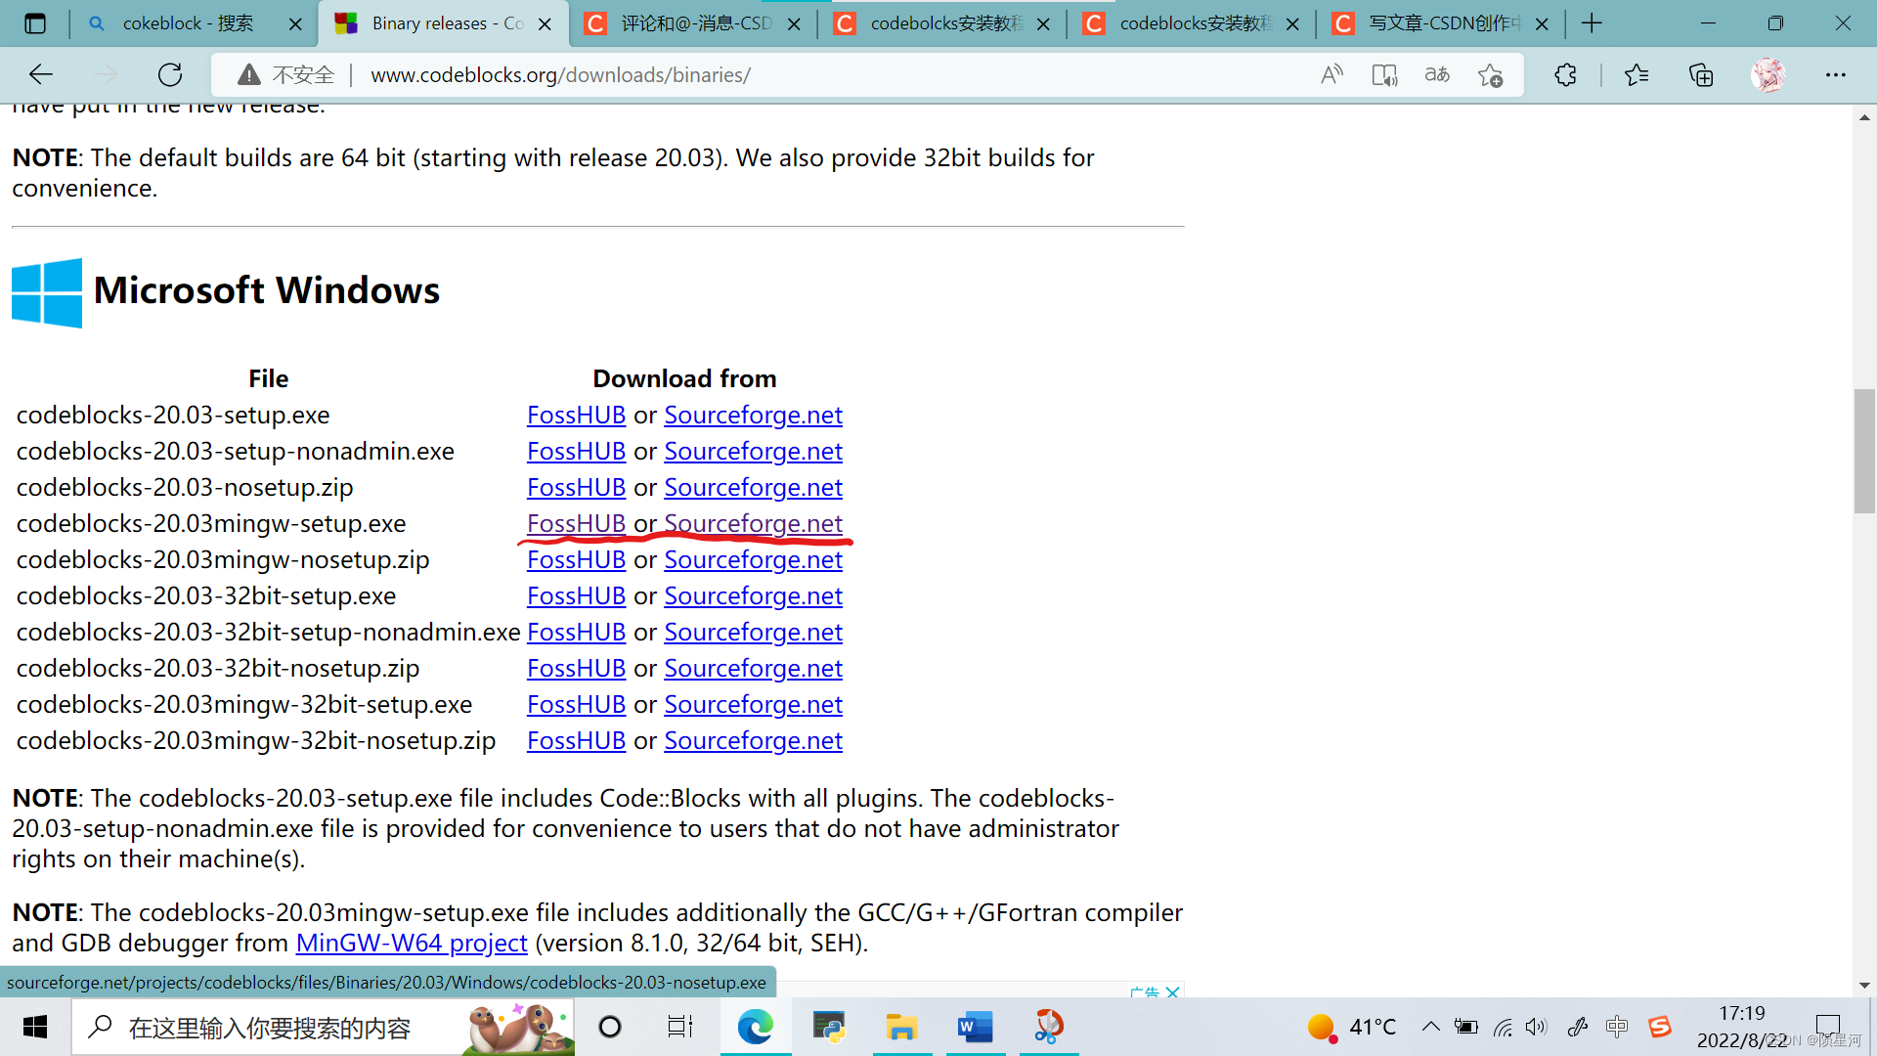Screen dimensions: 1877x1056
Task: Open Word from the taskbar
Action: (975, 1027)
